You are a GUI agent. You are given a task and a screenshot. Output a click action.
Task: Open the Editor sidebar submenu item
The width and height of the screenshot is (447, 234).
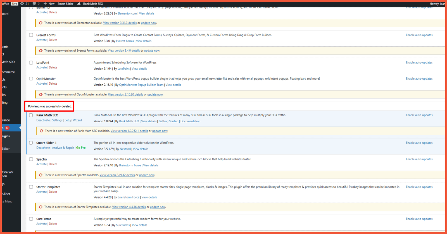[x=6, y=149]
